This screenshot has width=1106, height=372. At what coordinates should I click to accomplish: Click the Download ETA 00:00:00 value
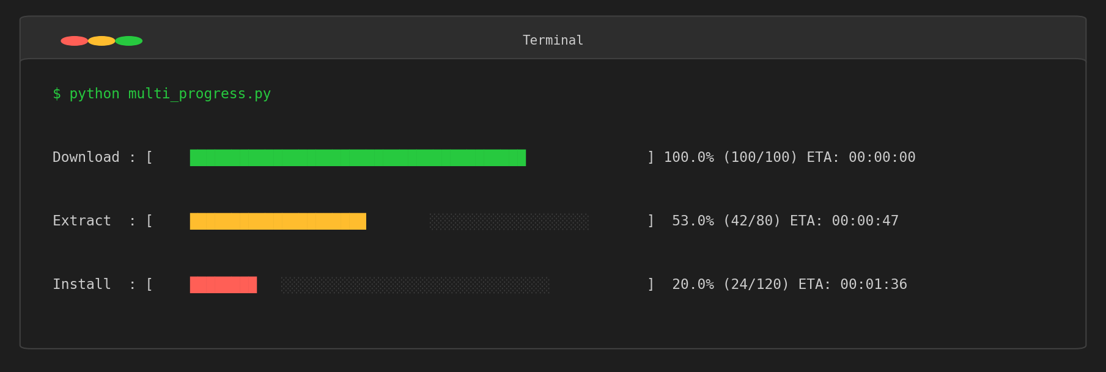882,158
